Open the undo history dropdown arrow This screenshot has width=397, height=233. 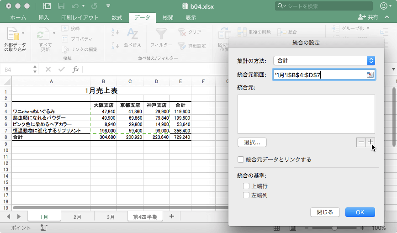(83, 6)
